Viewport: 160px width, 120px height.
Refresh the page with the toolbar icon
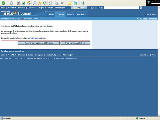coord(24,3)
